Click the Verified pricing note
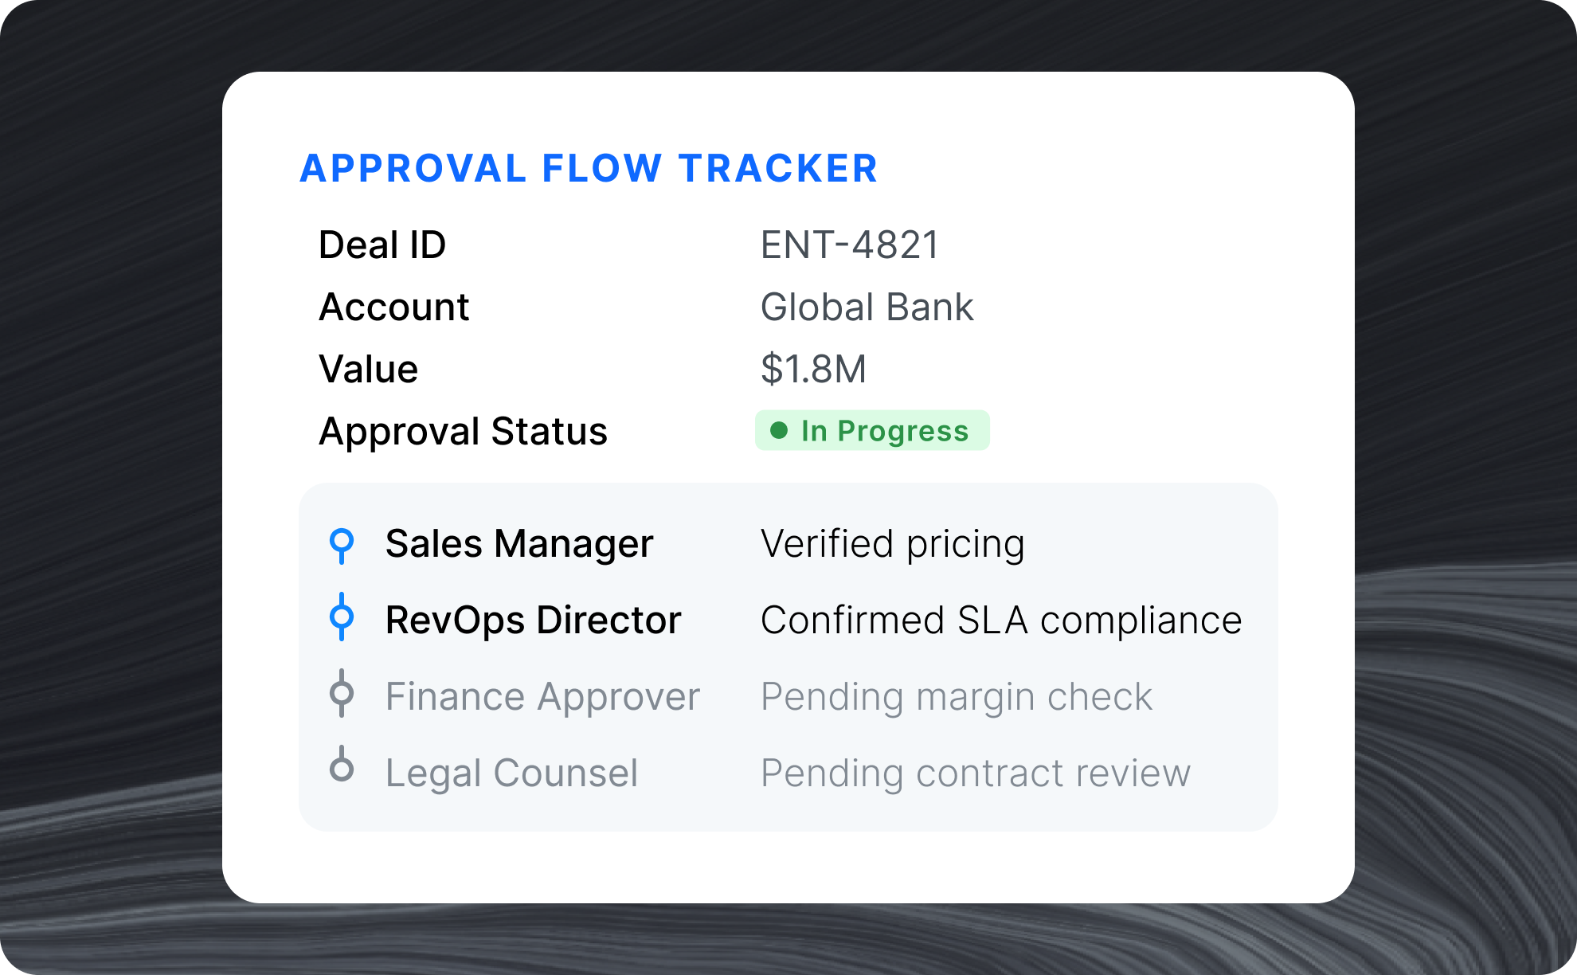The image size is (1577, 975). pos(892,544)
